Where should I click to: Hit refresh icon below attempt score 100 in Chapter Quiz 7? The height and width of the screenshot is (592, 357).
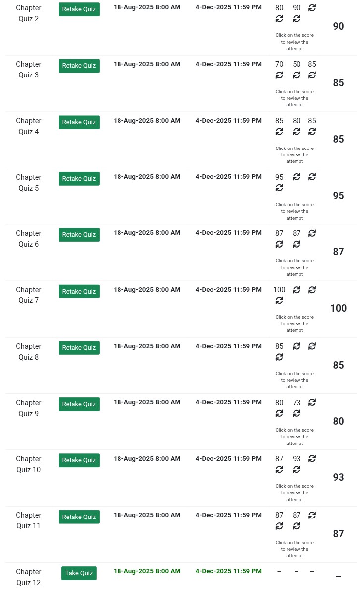(279, 301)
